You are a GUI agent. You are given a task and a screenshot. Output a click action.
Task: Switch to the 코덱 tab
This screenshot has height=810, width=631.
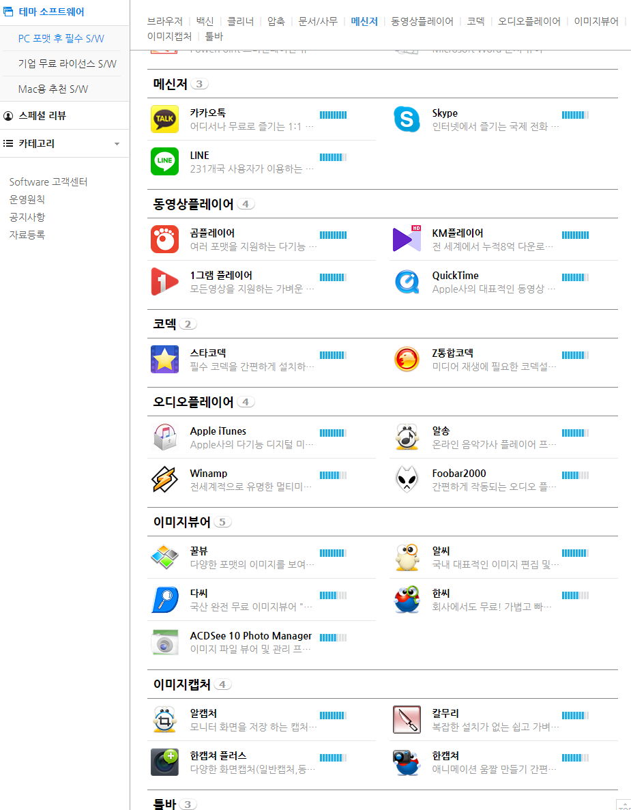coord(476,21)
